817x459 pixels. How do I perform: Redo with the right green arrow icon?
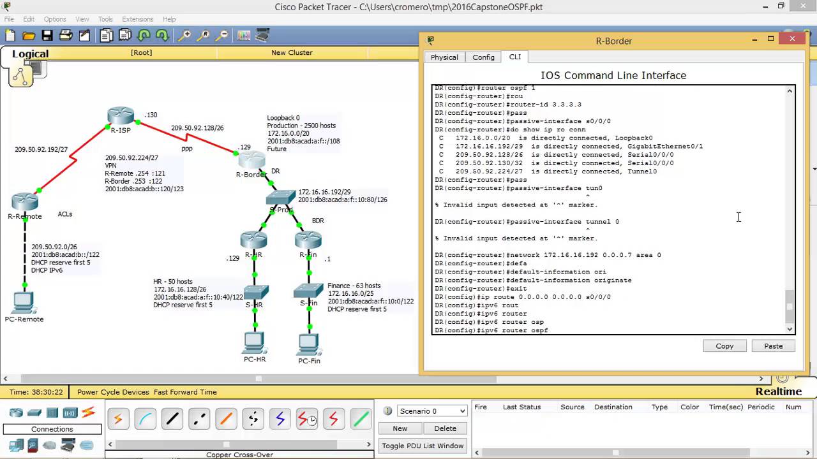click(162, 36)
